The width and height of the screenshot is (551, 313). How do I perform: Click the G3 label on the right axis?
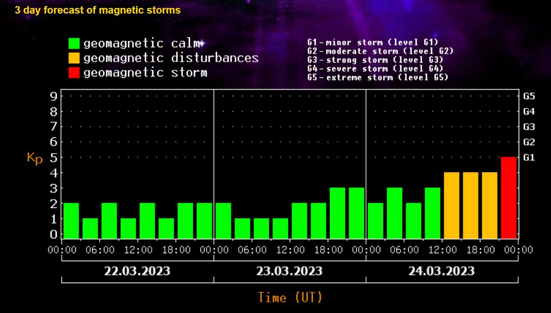coord(529,127)
